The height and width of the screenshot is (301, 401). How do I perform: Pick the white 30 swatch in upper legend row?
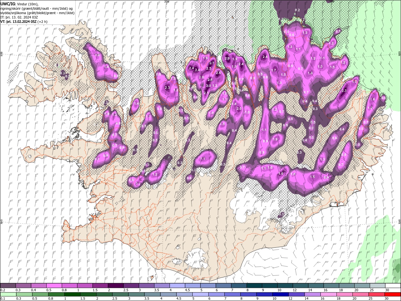click(393, 286)
